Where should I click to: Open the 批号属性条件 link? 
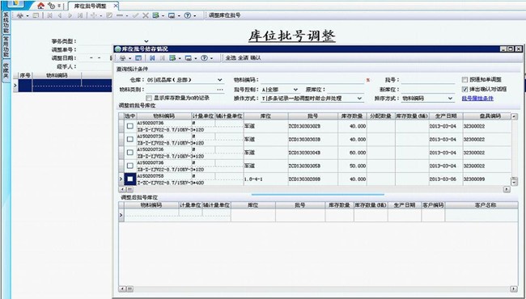click(477, 99)
